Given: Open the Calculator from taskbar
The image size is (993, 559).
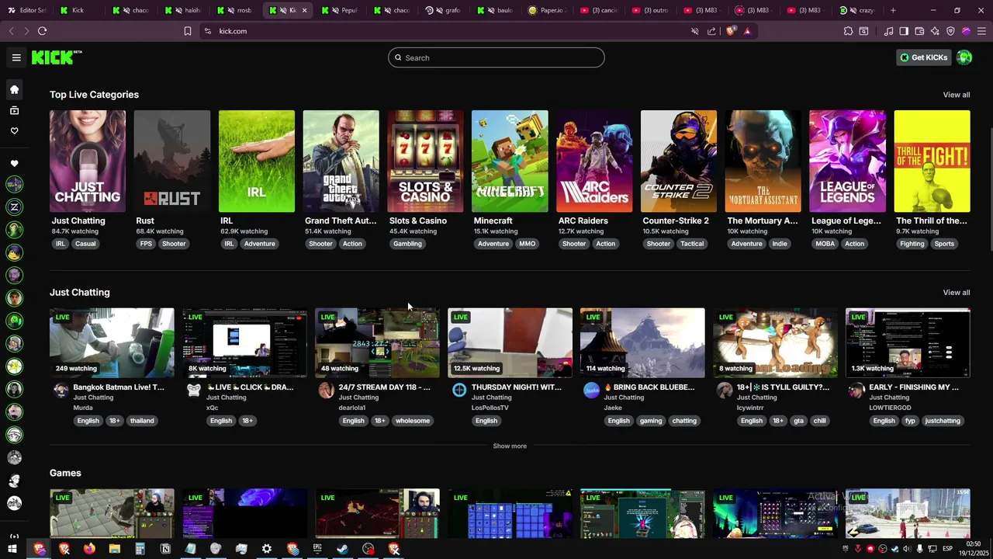Looking at the screenshot, I should click(x=140, y=549).
